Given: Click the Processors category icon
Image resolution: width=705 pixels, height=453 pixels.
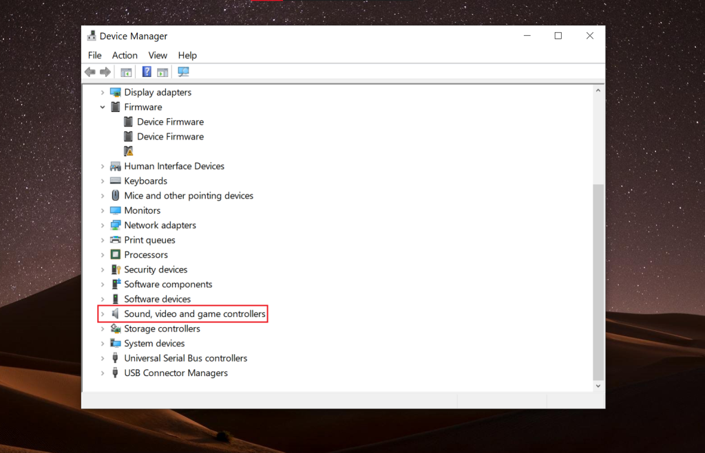Looking at the screenshot, I should tap(116, 254).
